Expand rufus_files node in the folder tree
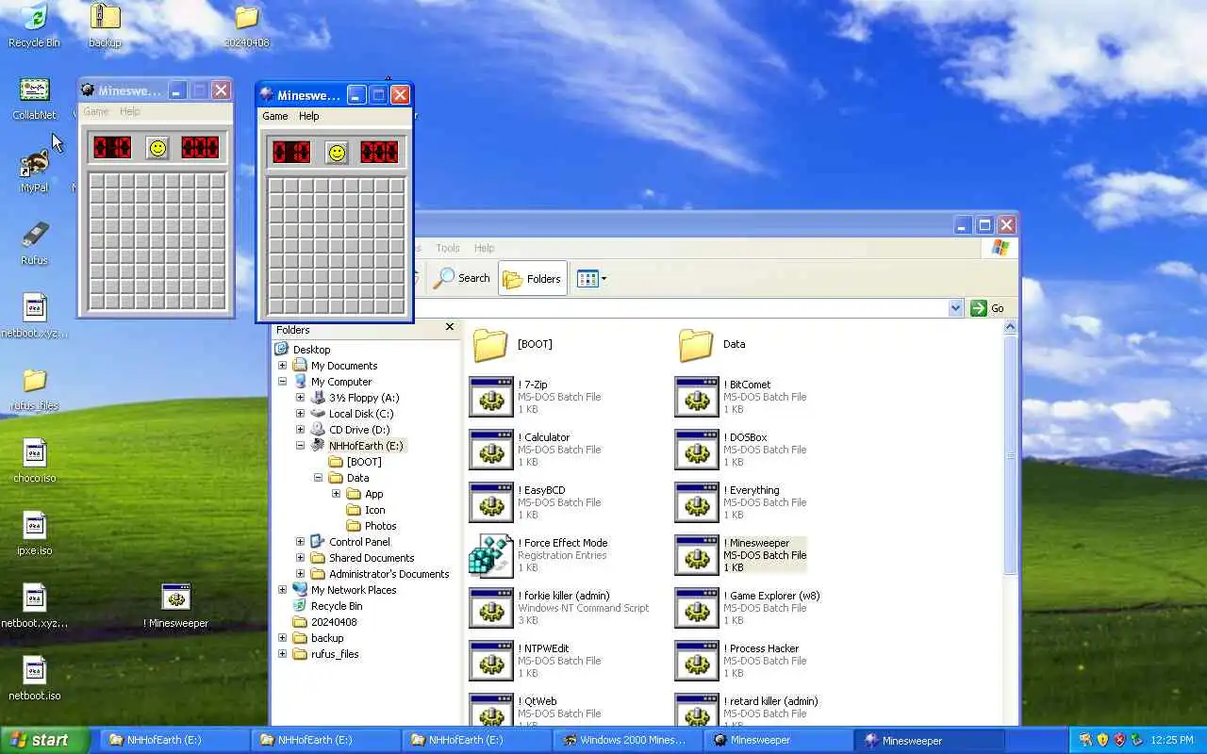1207x754 pixels. [282, 654]
